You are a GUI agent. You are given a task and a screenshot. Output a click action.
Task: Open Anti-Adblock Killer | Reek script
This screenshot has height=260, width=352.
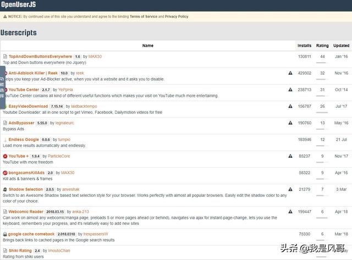click(x=33, y=73)
